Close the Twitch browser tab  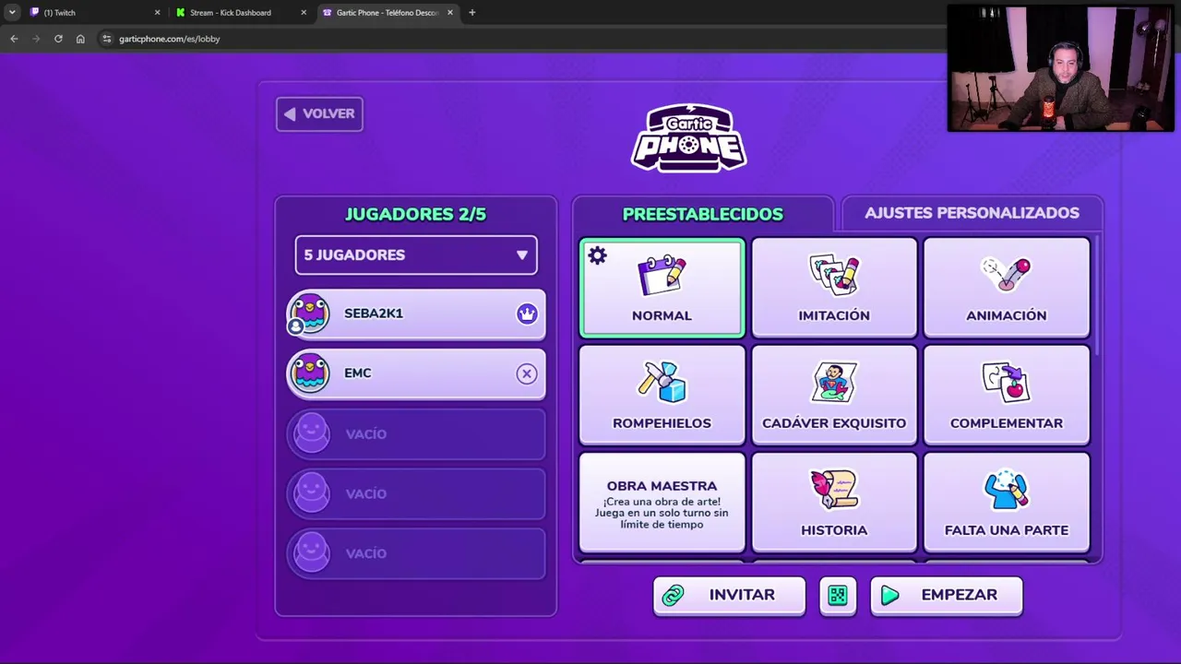[x=157, y=13]
